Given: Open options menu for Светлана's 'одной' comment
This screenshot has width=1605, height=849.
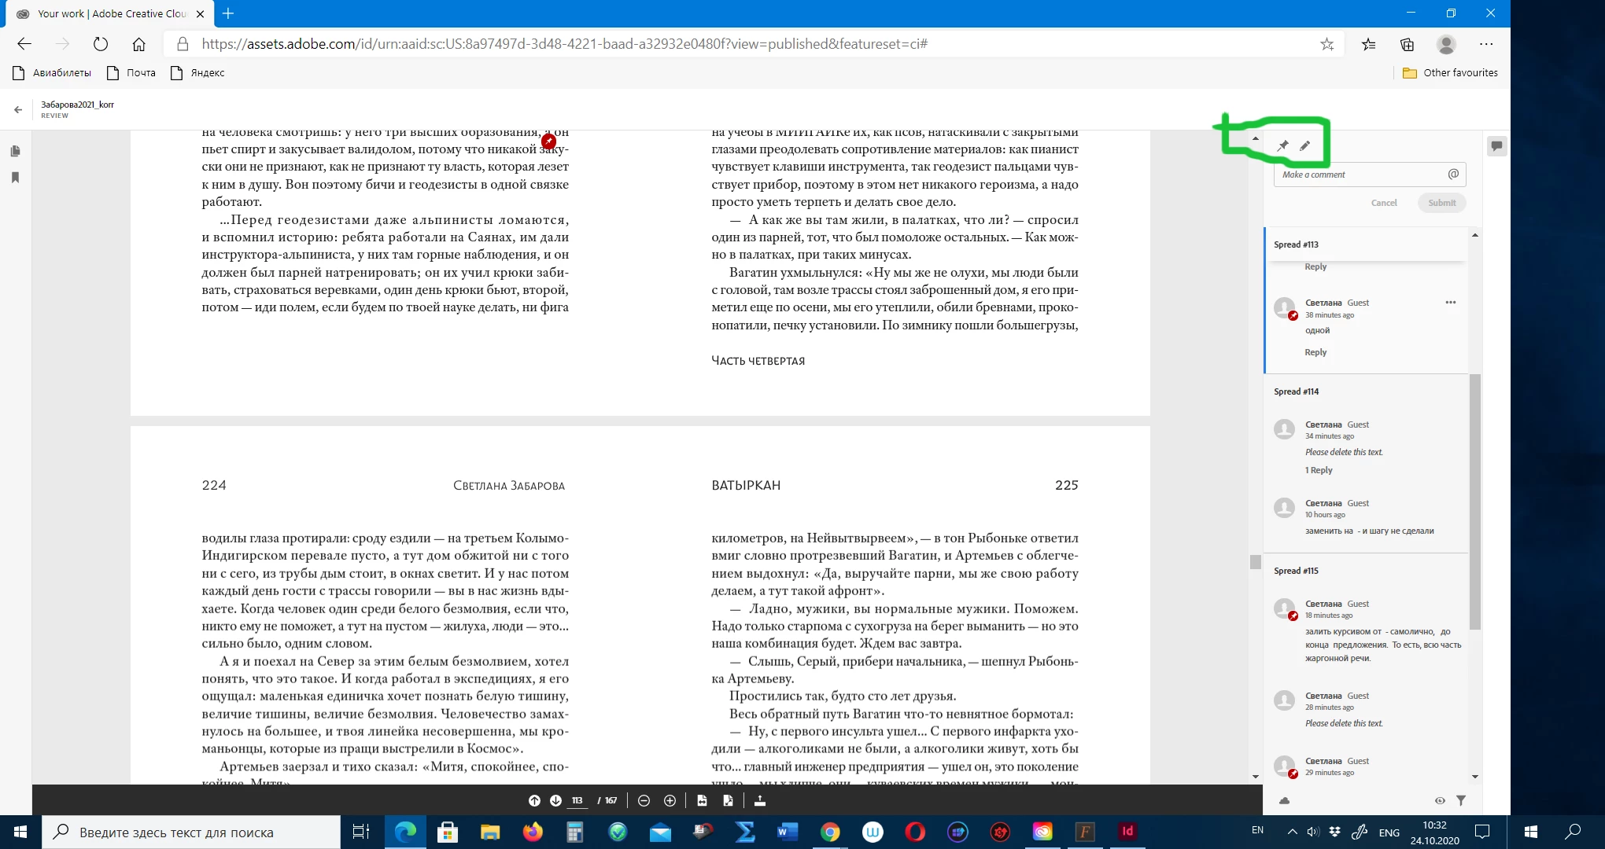Looking at the screenshot, I should 1450,303.
